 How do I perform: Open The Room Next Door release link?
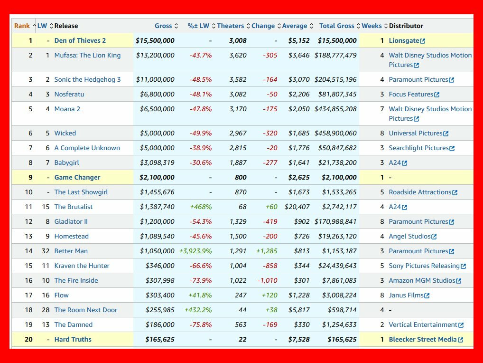[86, 310]
